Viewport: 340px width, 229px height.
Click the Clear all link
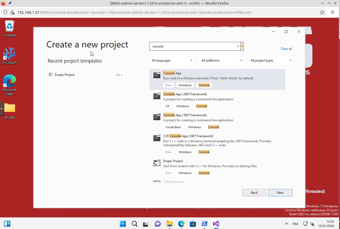[286, 49]
